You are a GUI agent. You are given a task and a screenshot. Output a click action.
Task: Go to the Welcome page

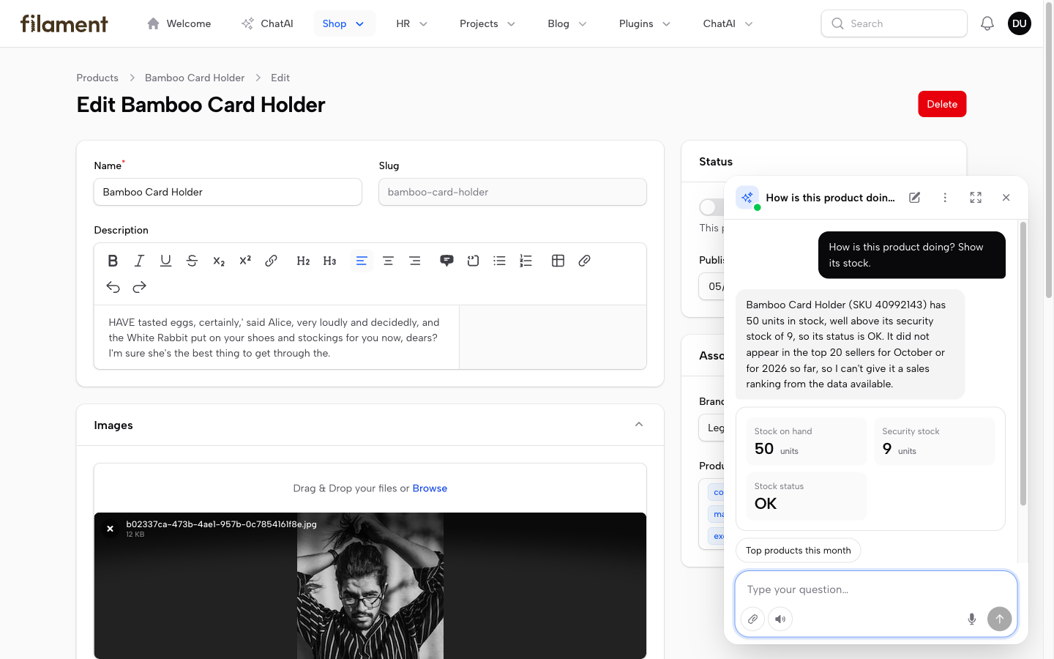(179, 23)
